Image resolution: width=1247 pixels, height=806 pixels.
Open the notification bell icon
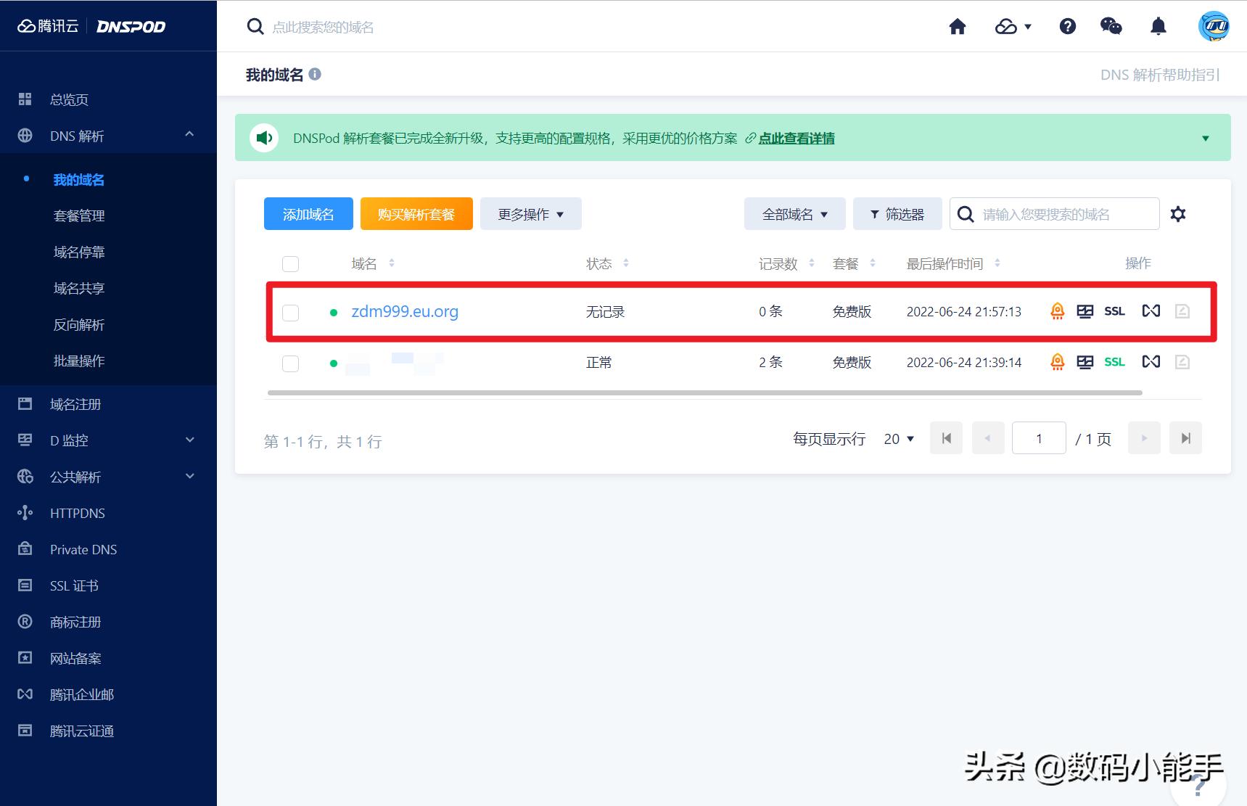click(1158, 26)
